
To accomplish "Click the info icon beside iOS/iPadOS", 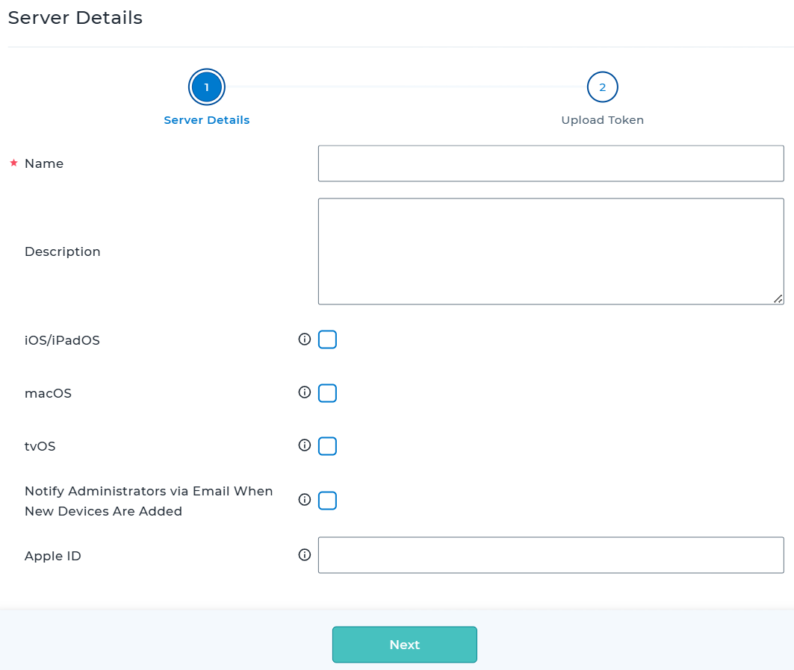I will (304, 339).
